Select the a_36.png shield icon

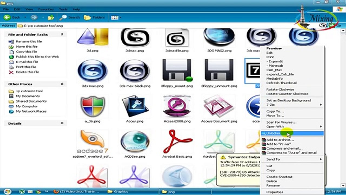pos(92,106)
